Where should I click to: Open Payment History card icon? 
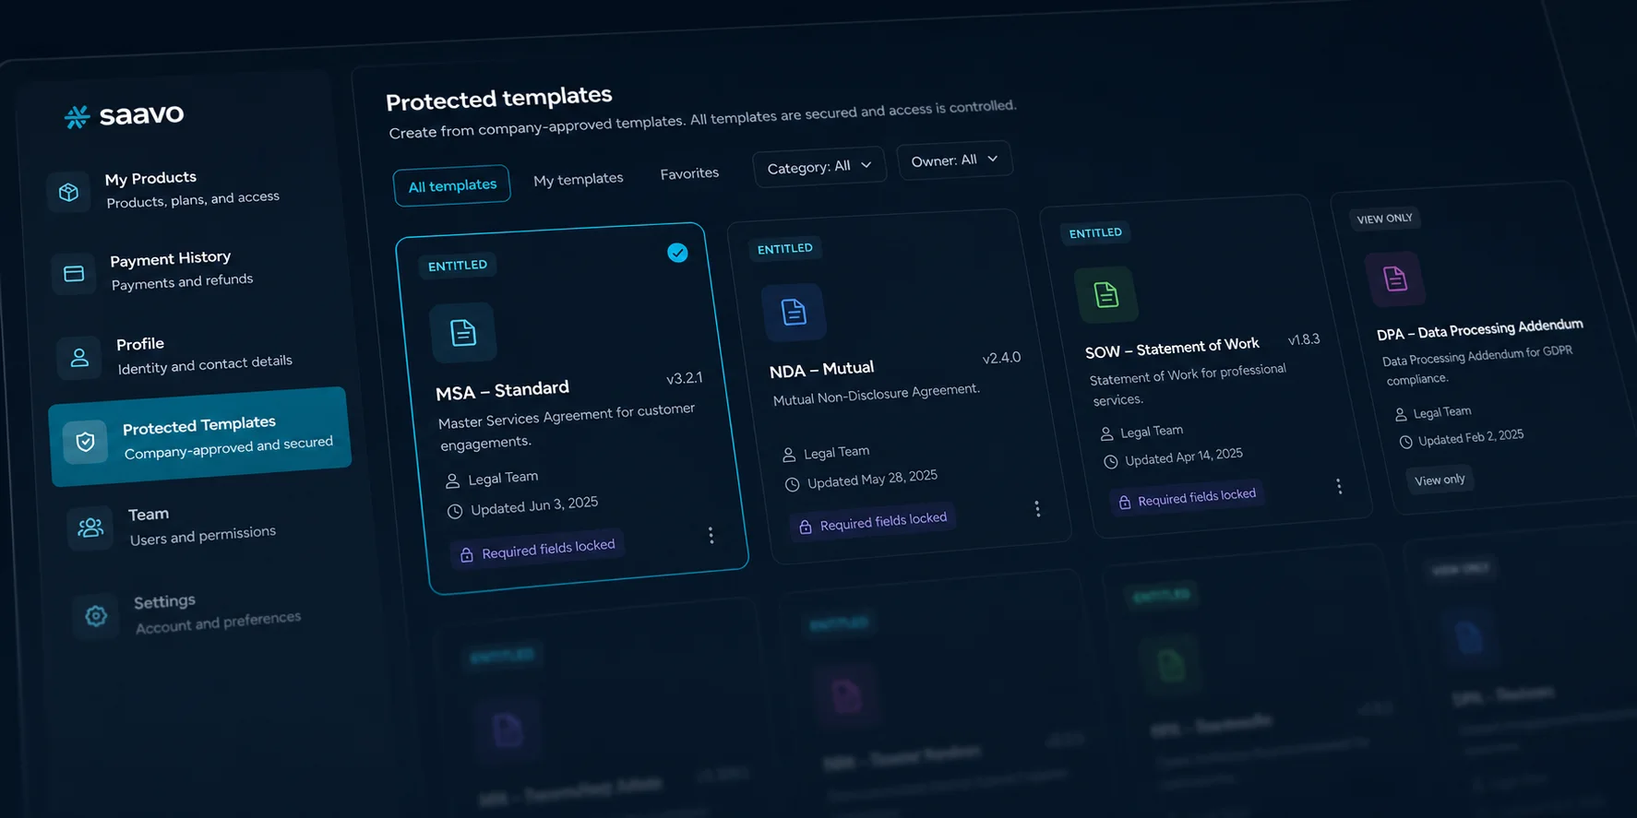point(74,274)
